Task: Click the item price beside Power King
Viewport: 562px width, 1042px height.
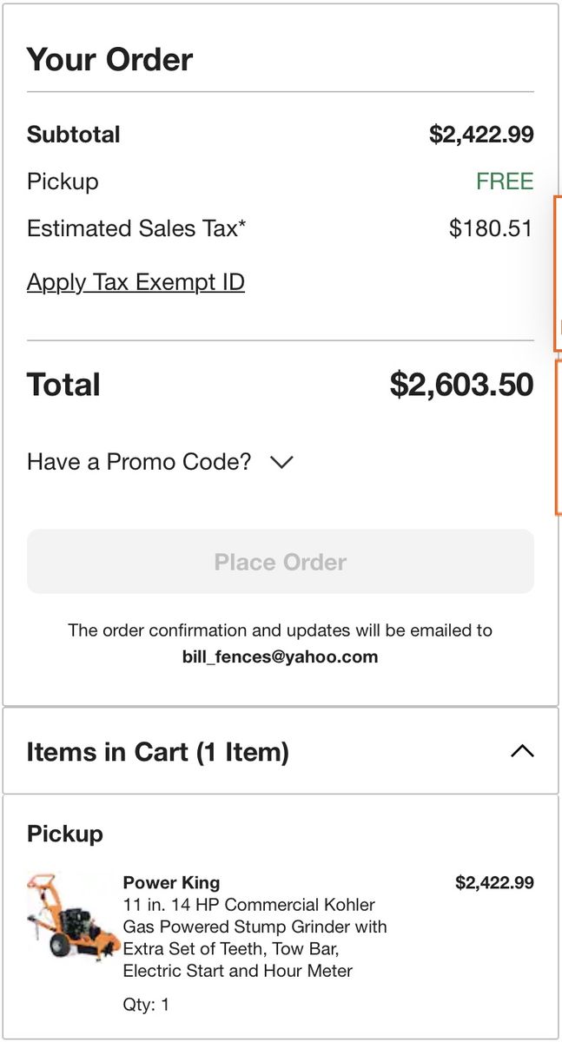Action: pos(494,883)
